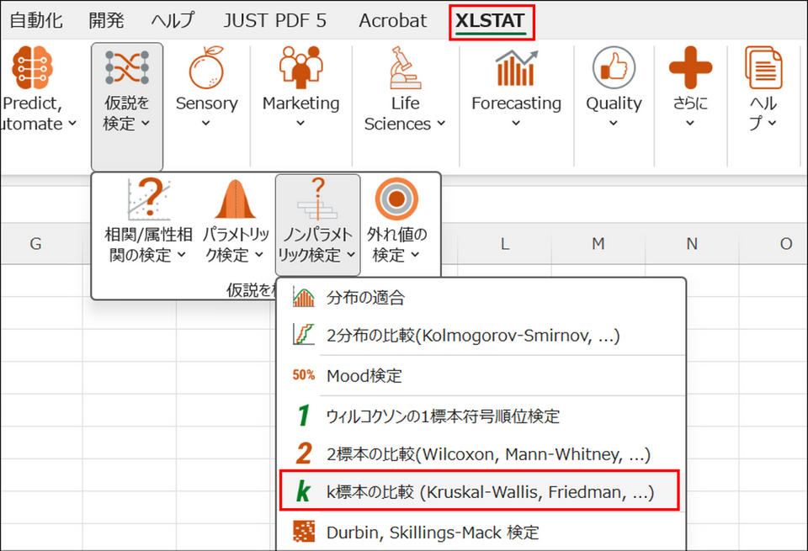The width and height of the screenshot is (808, 551).
Task: Choose 2標本の比較 Wilcoxon menu item
Action: tap(488, 454)
